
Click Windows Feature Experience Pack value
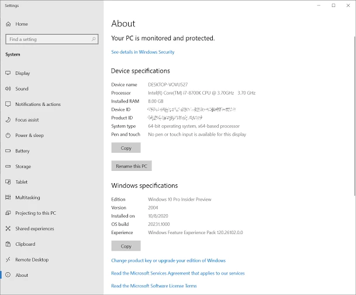(x=195, y=232)
